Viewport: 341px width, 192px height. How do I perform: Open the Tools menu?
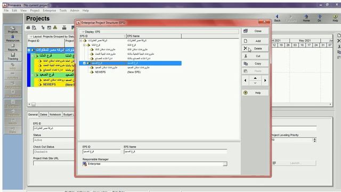(x=63, y=11)
